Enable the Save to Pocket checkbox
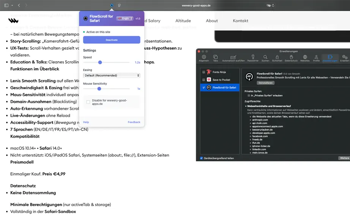 [203, 79]
